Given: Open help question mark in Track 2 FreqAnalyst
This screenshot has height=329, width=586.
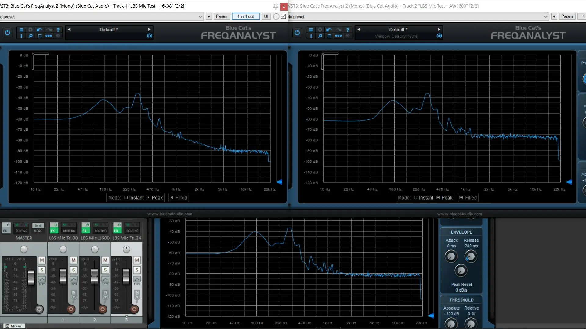Looking at the screenshot, I should point(347,30).
